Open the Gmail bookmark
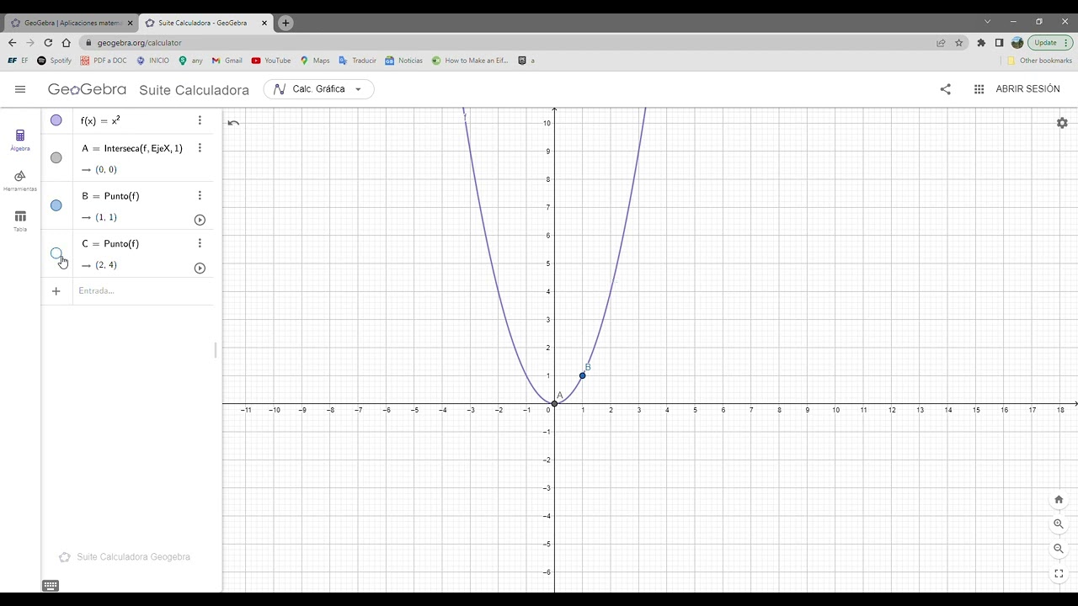 tap(227, 61)
